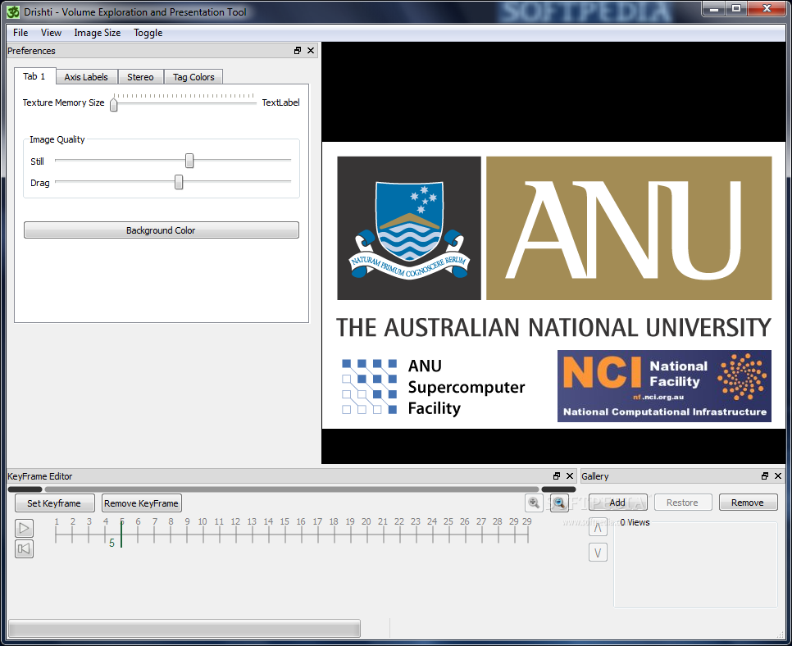This screenshot has height=646, width=792.
Task: Close the KeyFrame Editor panel
Action: (570, 475)
